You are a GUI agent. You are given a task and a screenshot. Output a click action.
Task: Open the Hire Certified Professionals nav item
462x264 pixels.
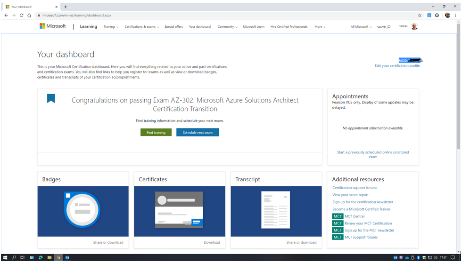(289, 27)
